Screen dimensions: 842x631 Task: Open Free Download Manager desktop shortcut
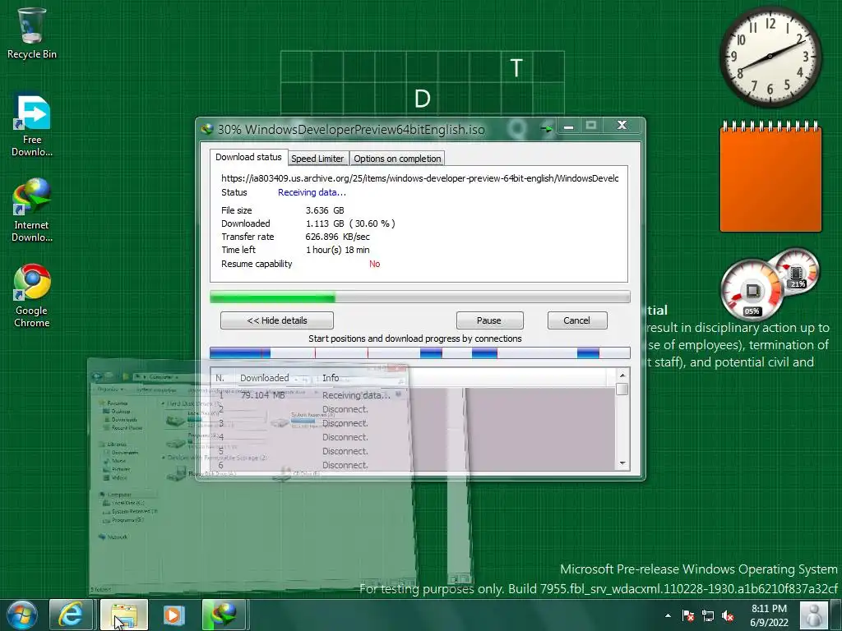[x=32, y=126]
